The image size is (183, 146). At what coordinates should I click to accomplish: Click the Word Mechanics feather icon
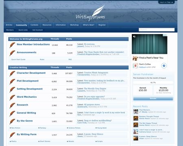click(x=12, y=97)
